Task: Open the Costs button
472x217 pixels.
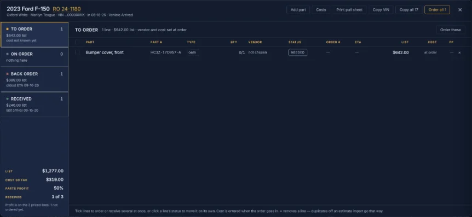Action: pos(321,10)
